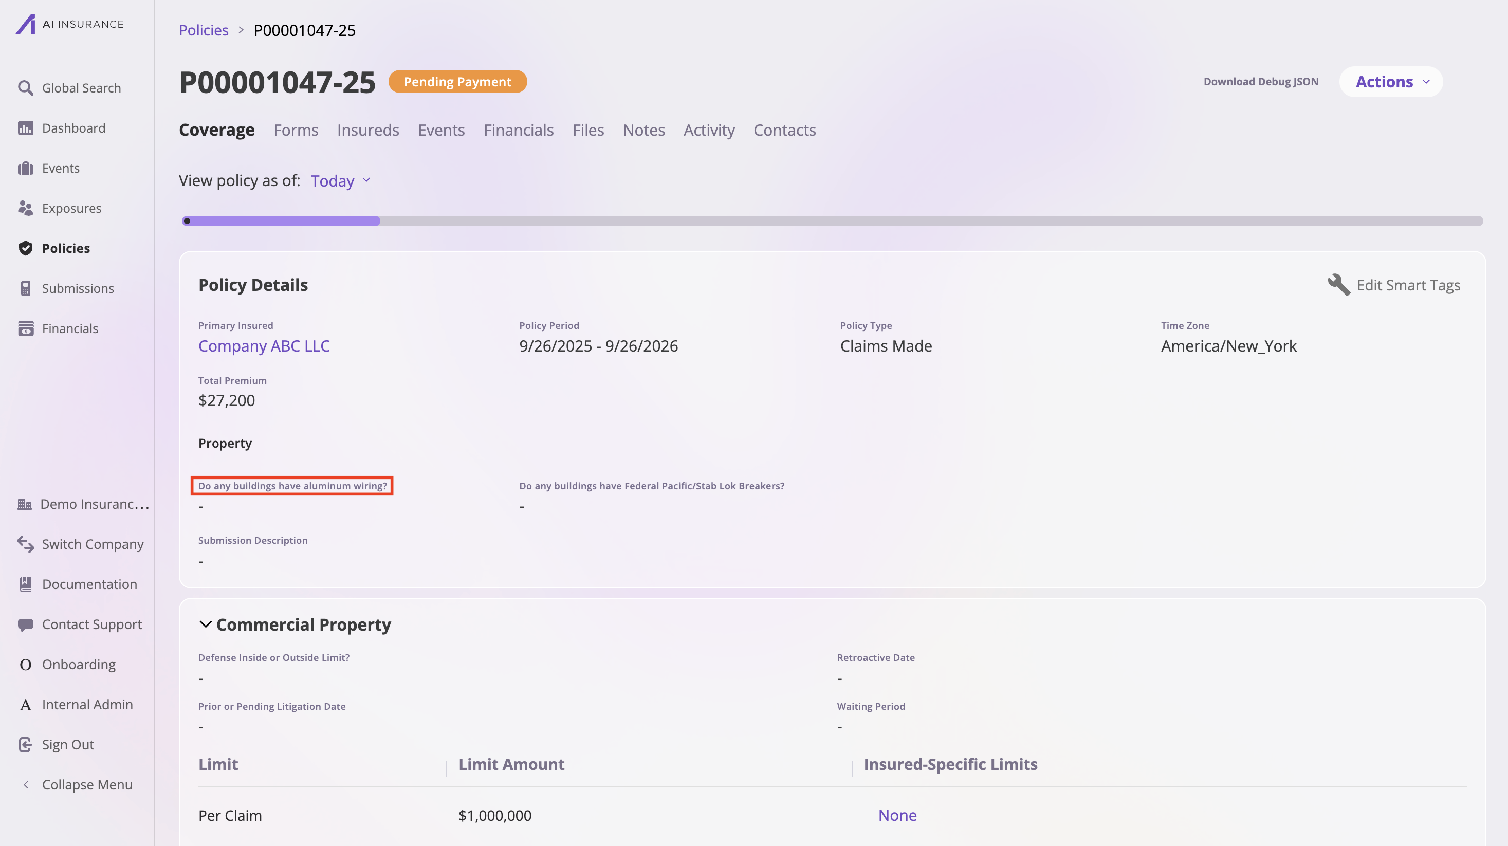This screenshot has height=846, width=1508.
Task: Open the Company ABC LLC insured page
Action: point(264,346)
